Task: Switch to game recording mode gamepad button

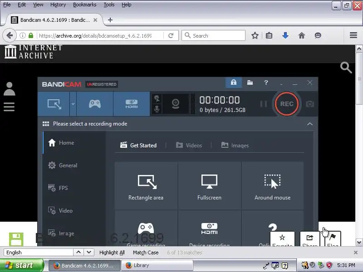Action: (95, 104)
